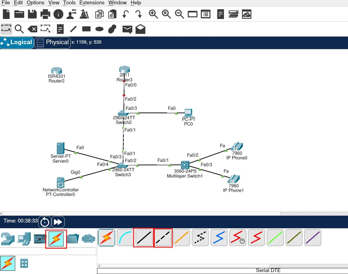
Task: Open the Network Devices category
Action: pyautogui.click(x=8, y=239)
